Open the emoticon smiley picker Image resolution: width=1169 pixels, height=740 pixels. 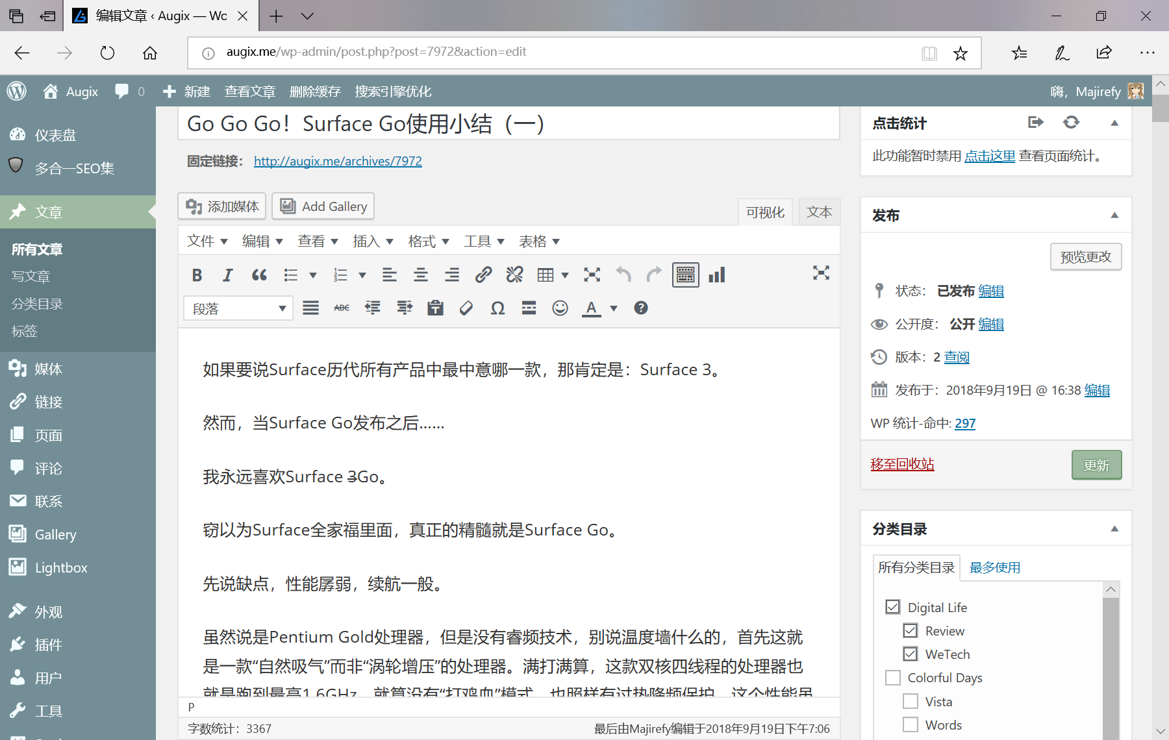coord(560,308)
